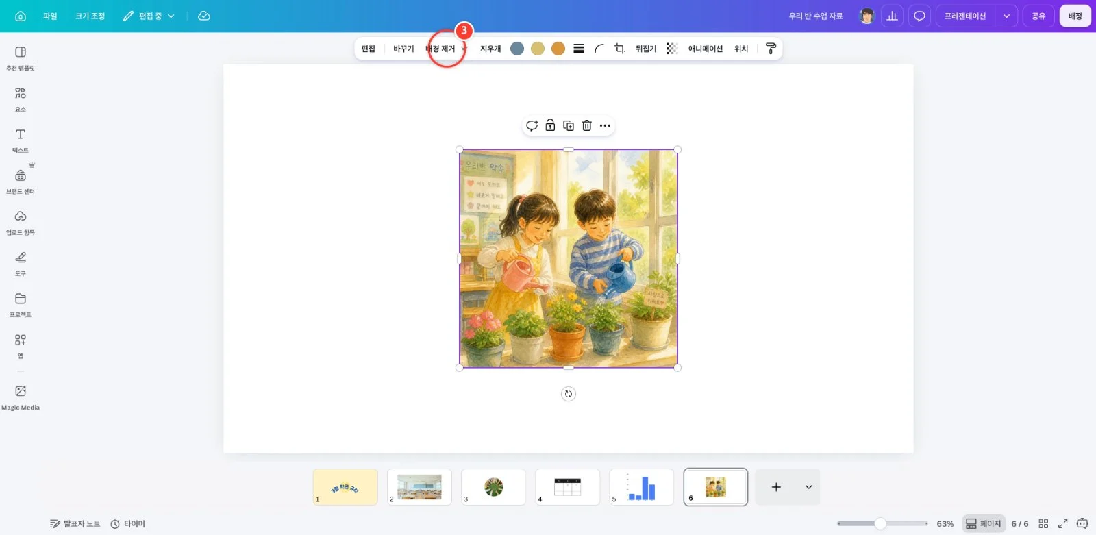
Task: Toggle the lock icon above image
Action: (x=550, y=125)
